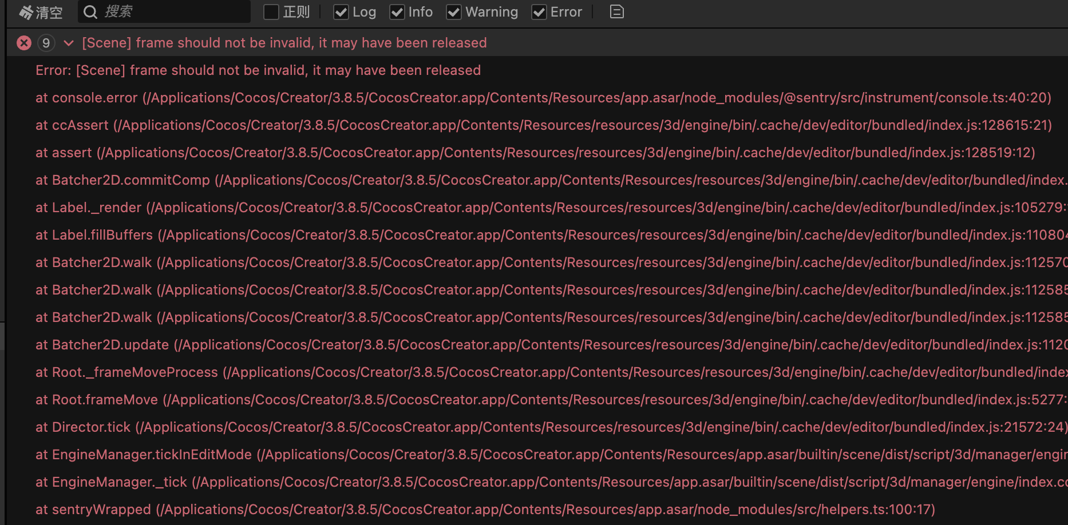
Task: Collapse the Scene frame error entry
Action: (69, 43)
